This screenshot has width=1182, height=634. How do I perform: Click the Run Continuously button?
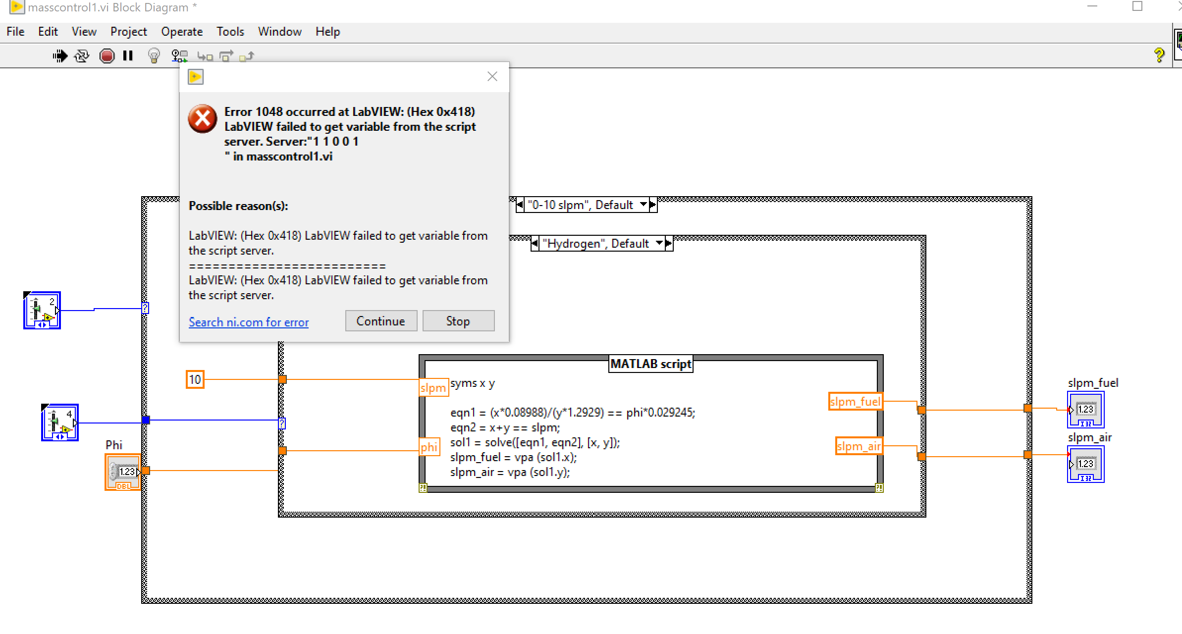click(82, 55)
